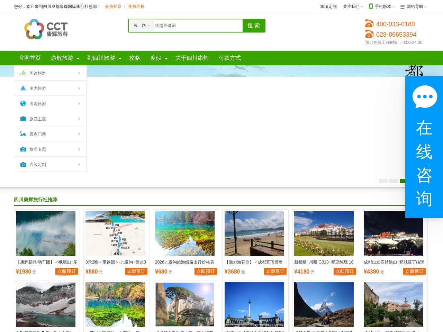The height and width of the screenshot is (332, 443).
Task: Click the bicycle icon for 周边旅游
Action: tap(23, 73)
